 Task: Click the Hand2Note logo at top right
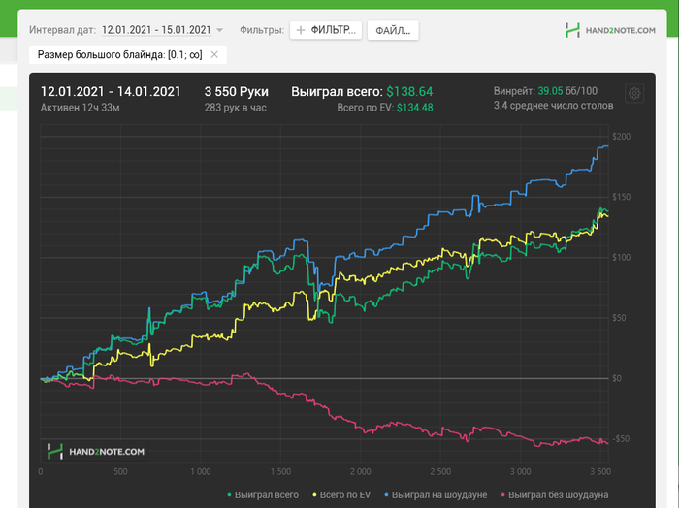pyautogui.click(x=610, y=30)
